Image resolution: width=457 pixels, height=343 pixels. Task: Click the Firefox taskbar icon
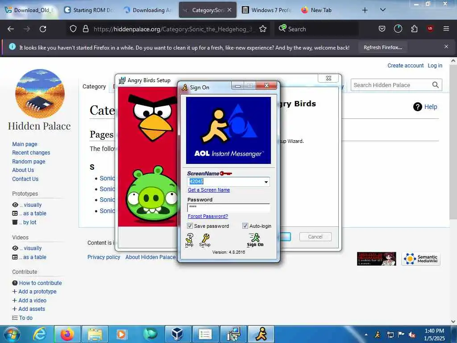click(x=67, y=334)
